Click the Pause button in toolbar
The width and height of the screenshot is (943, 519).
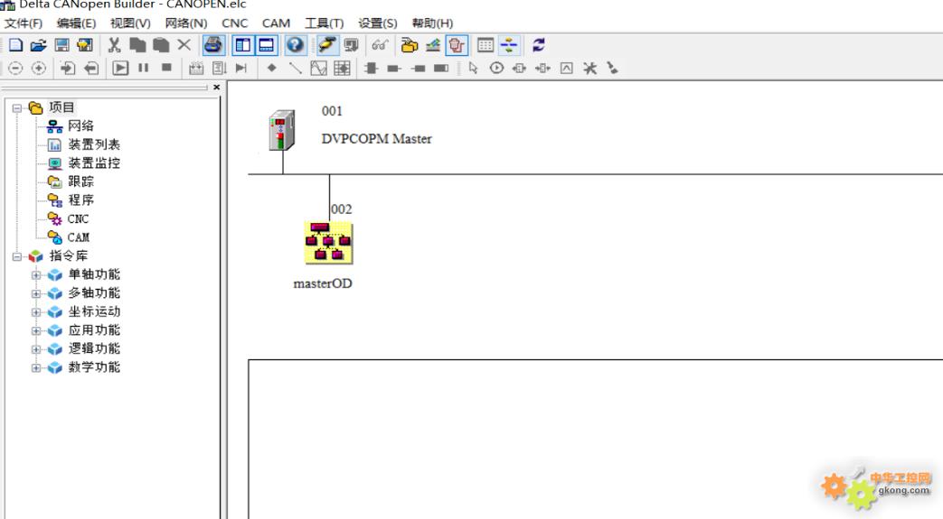[x=143, y=68]
